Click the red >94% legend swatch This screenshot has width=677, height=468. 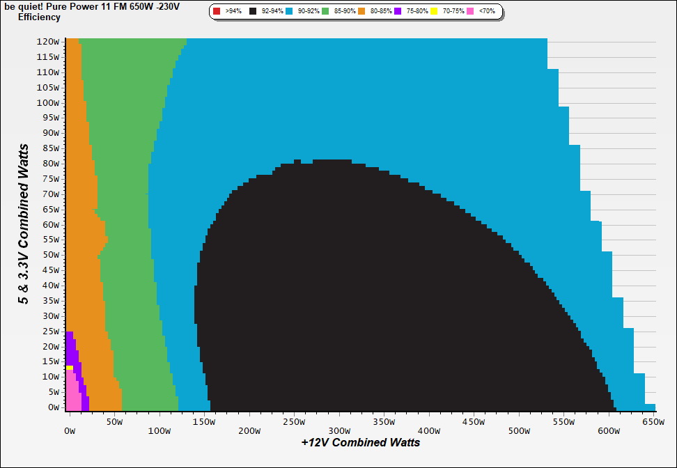pos(217,12)
